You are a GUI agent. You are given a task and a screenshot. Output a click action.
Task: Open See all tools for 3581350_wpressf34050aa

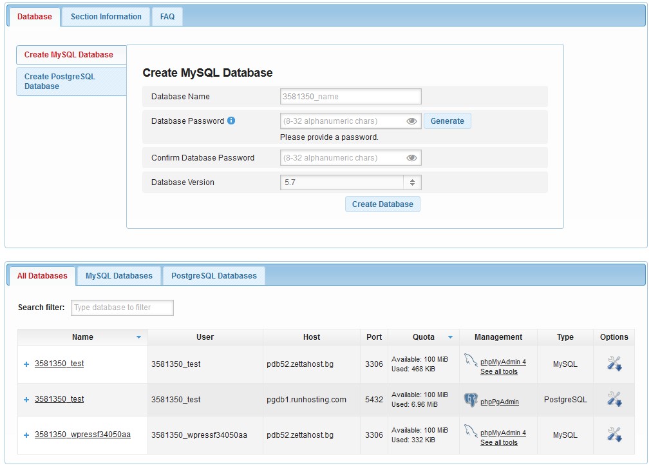[498, 442]
